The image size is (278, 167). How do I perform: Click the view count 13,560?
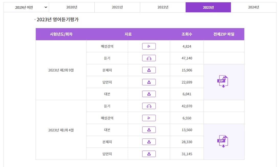coord(187,130)
